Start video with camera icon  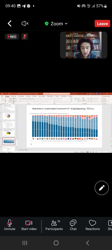[x=29, y=225]
